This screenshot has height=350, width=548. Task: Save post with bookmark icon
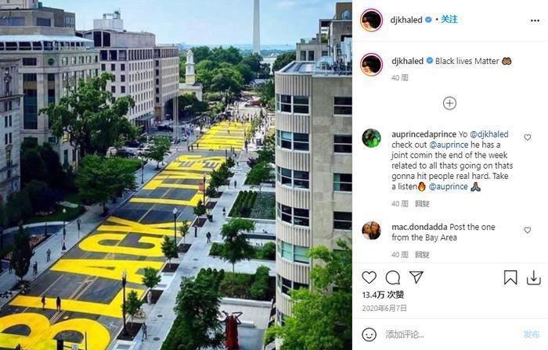click(x=510, y=277)
